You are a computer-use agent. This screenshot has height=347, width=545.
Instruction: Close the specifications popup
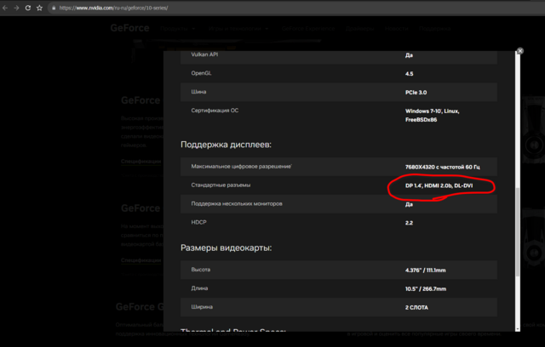pyautogui.click(x=519, y=51)
